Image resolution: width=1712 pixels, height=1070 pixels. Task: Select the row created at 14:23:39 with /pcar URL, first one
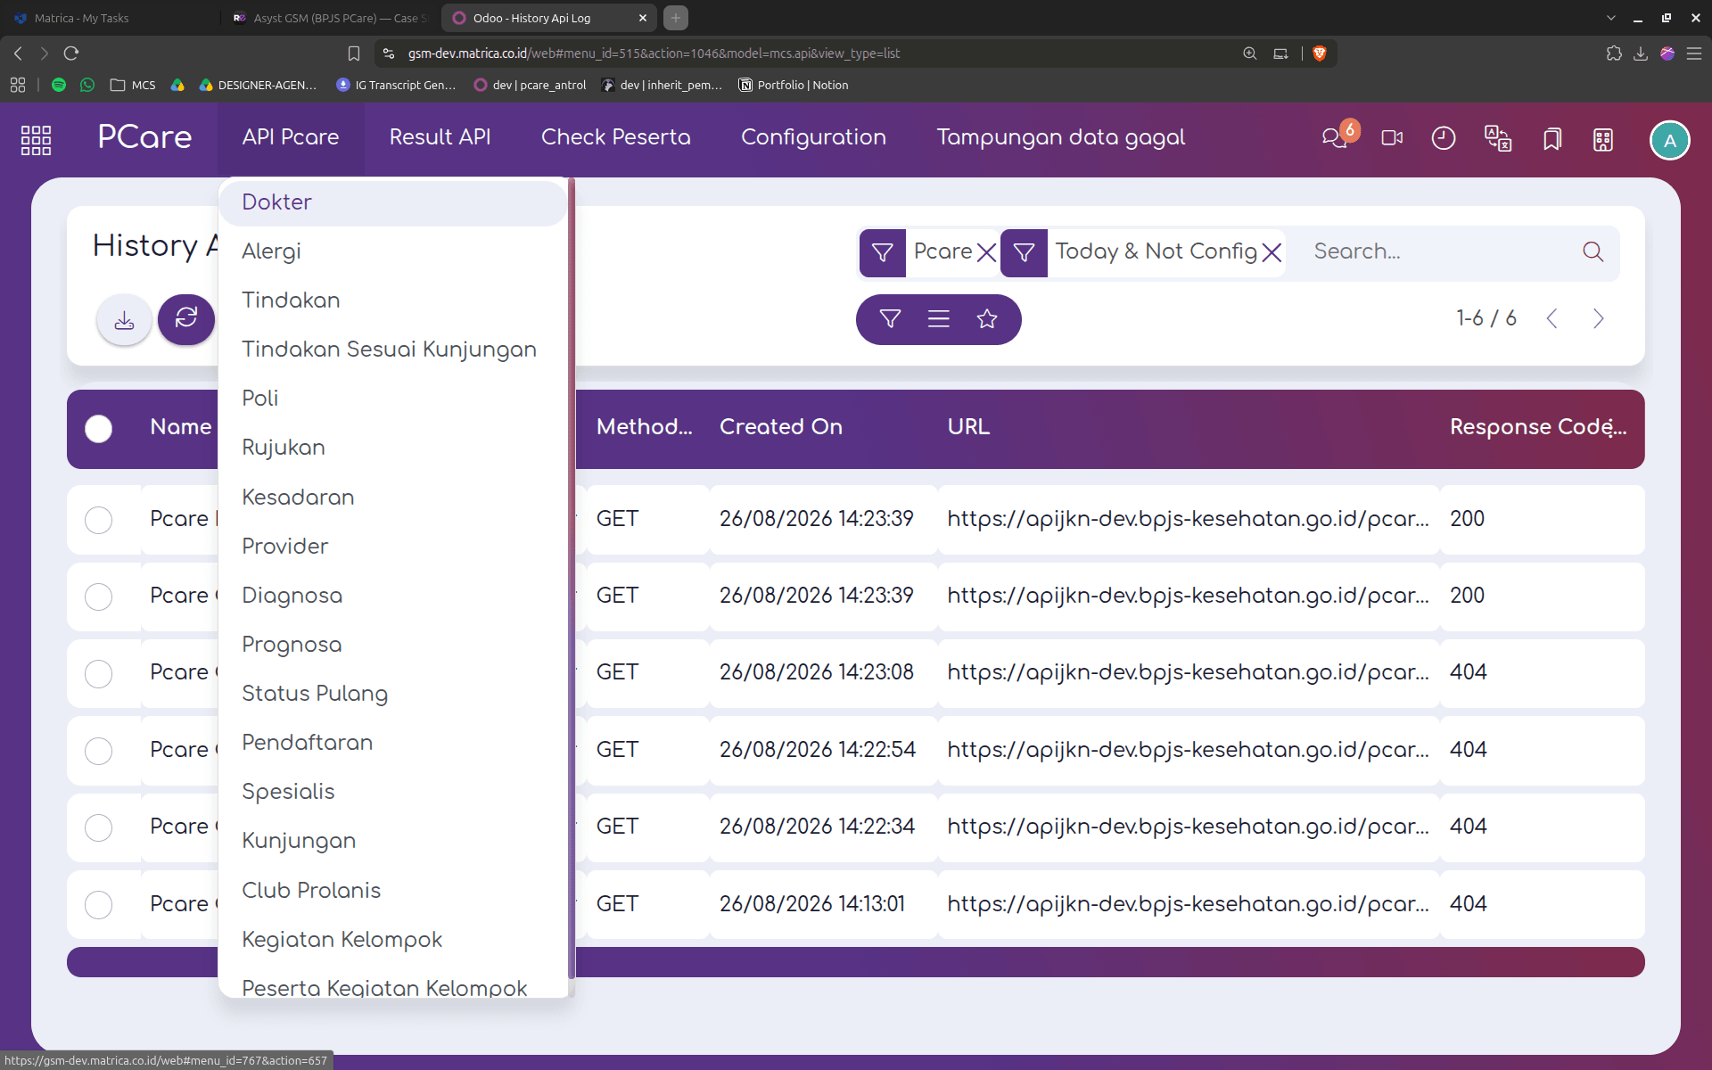tap(99, 520)
